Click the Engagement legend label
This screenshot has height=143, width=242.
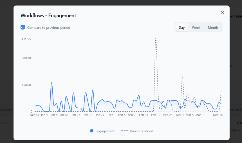pos(105,131)
